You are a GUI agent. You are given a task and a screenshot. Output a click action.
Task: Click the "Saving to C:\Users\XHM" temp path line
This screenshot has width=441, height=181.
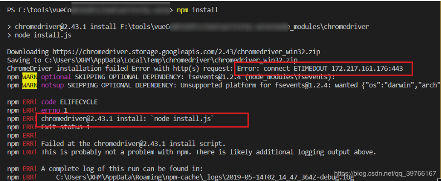152,60
